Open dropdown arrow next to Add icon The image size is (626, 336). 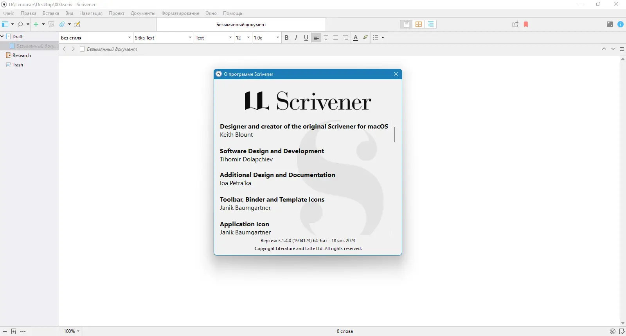[x=43, y=24]
